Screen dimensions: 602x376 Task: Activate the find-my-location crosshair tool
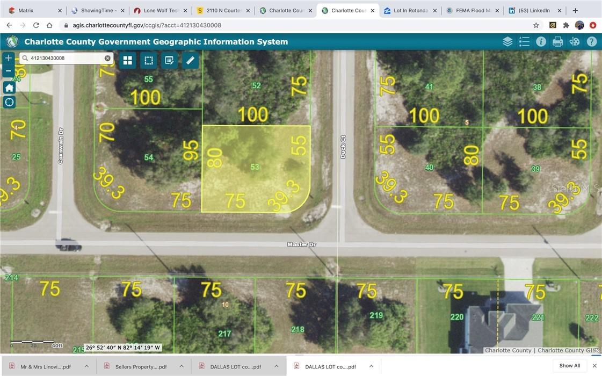coord(9,102)
